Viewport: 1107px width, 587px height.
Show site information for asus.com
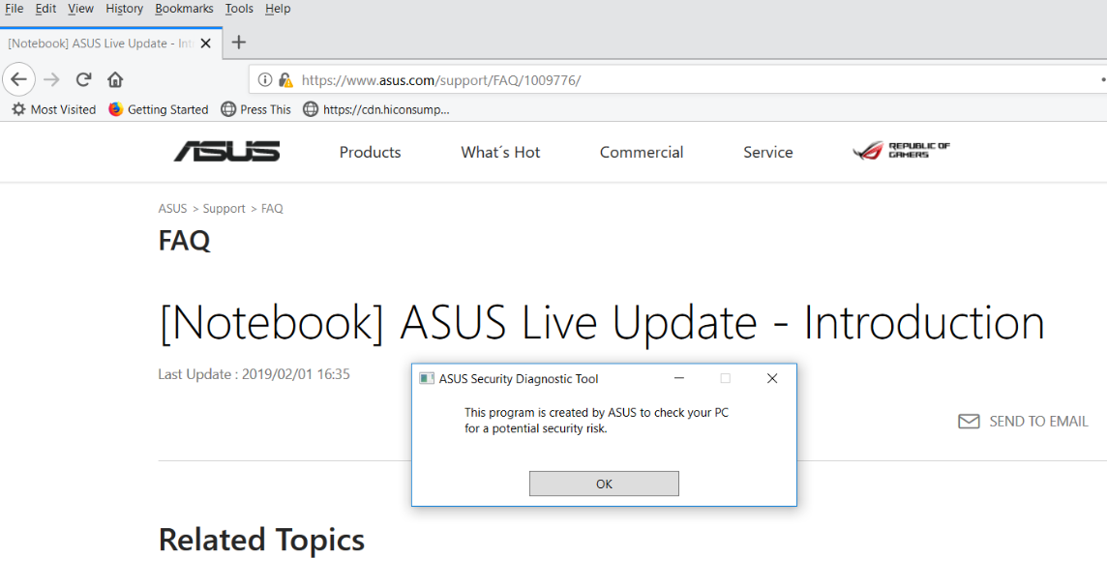coord(265,80)
